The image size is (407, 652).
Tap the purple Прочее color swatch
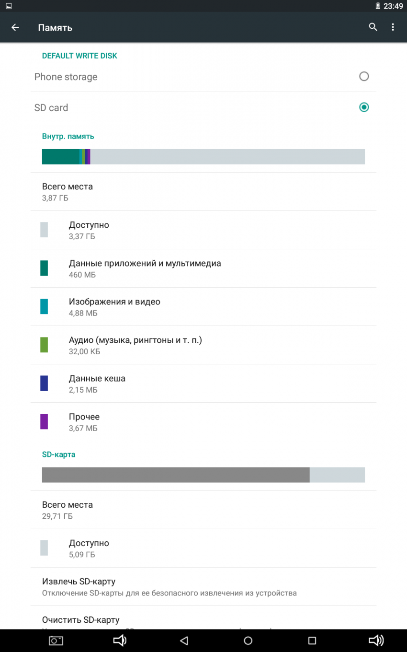44,421
